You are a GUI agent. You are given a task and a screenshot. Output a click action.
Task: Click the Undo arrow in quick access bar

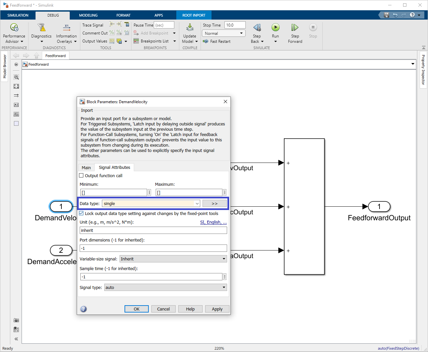395,15
